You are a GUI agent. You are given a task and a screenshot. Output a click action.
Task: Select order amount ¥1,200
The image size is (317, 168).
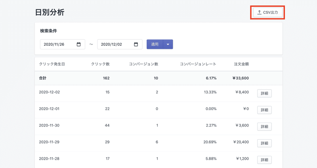tap(243, 159)
